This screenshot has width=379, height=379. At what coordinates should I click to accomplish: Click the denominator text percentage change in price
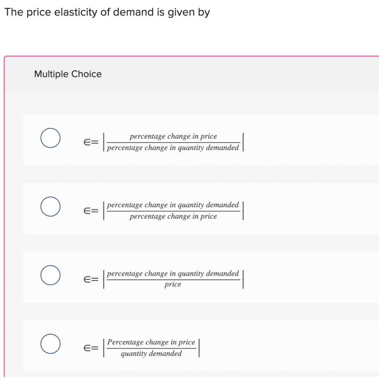172,216
